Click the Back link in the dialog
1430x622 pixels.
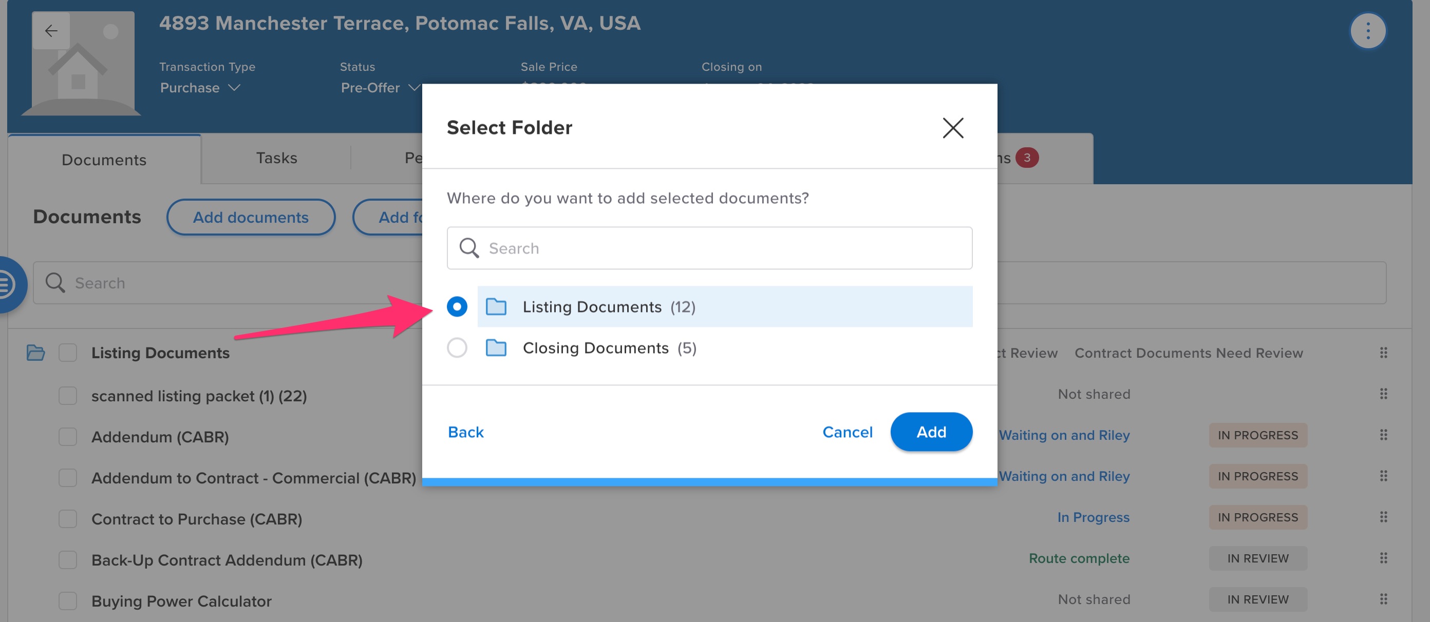(465, 432)
